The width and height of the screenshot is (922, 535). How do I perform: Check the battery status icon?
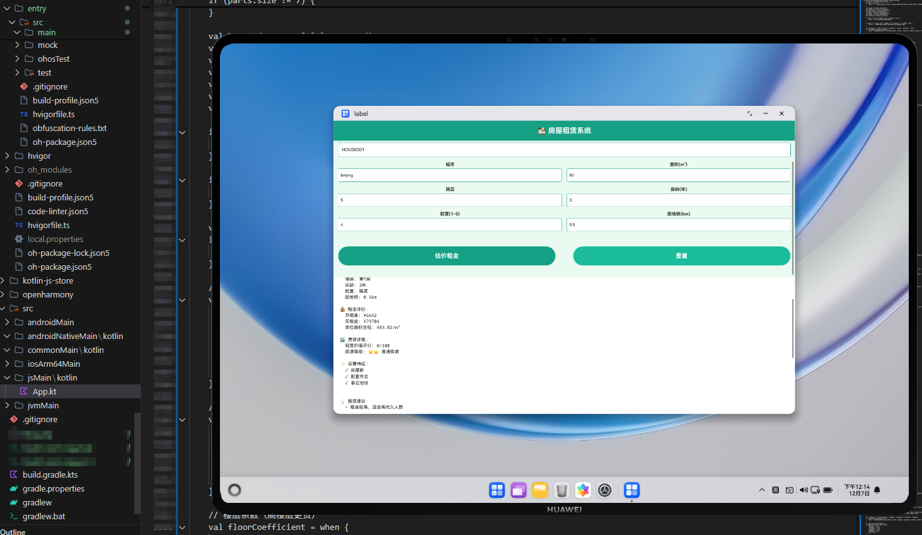(x=828, y=490)
